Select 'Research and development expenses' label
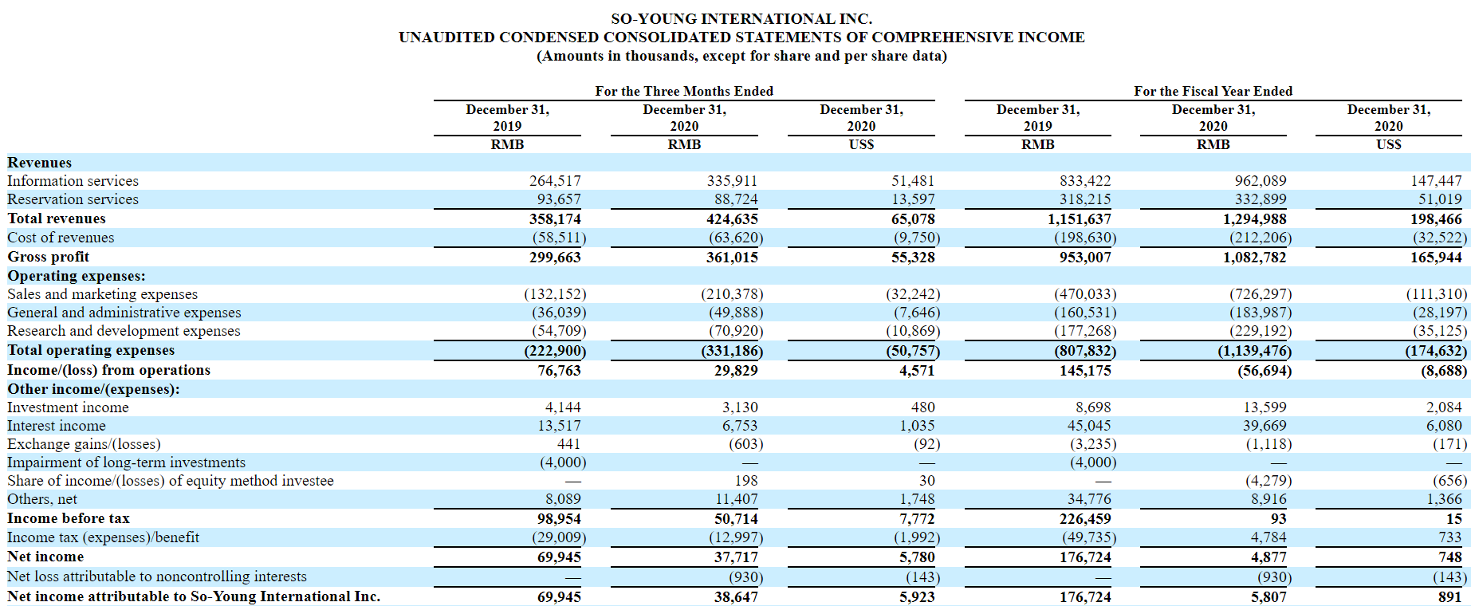This screenshot has width=1471, height=606. pyautogui.click(x=124, y=331)
